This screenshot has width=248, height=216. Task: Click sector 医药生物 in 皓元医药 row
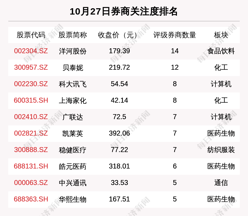(x=221, y=167)
